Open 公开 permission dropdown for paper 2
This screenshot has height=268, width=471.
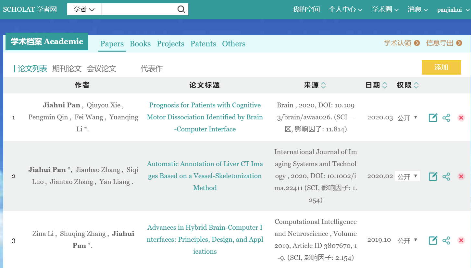[407, 177]
